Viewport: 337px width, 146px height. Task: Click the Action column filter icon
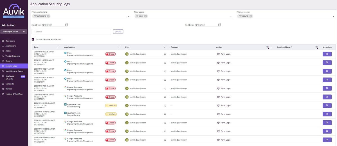(268, 47)
